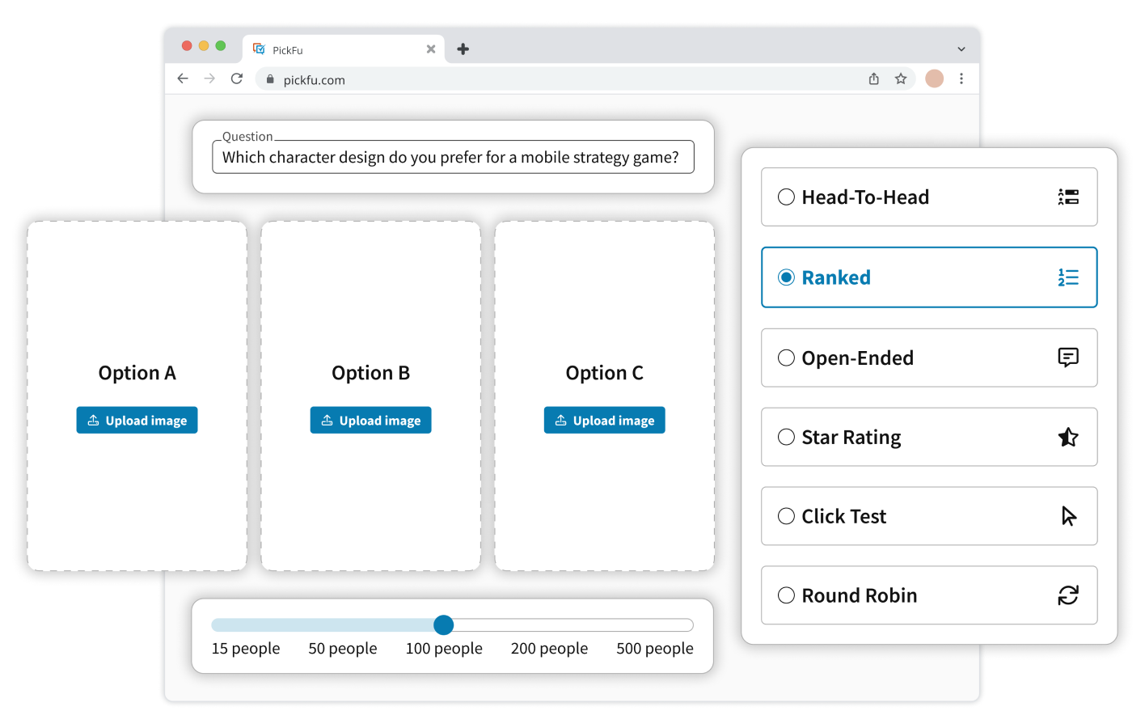Screen dimensions: 1145x728
Task: Click the Option B heading text
Action: pos(370,373)
